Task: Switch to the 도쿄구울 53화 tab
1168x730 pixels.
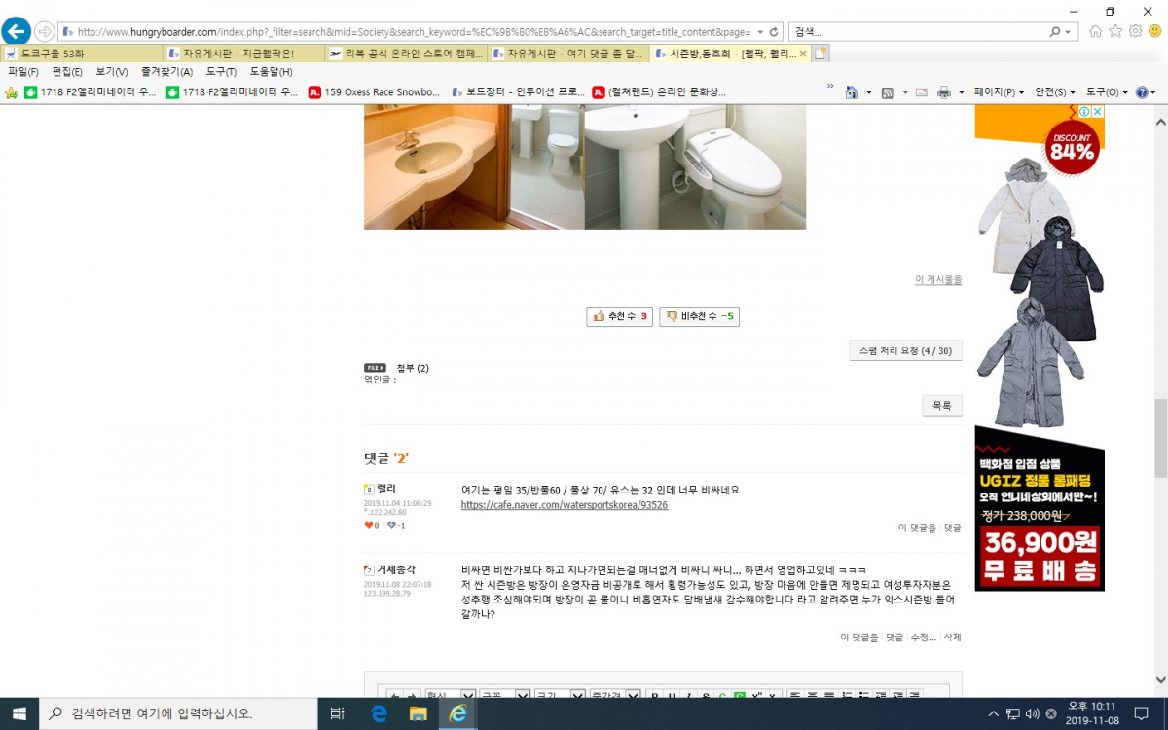Action: [83, 54]
